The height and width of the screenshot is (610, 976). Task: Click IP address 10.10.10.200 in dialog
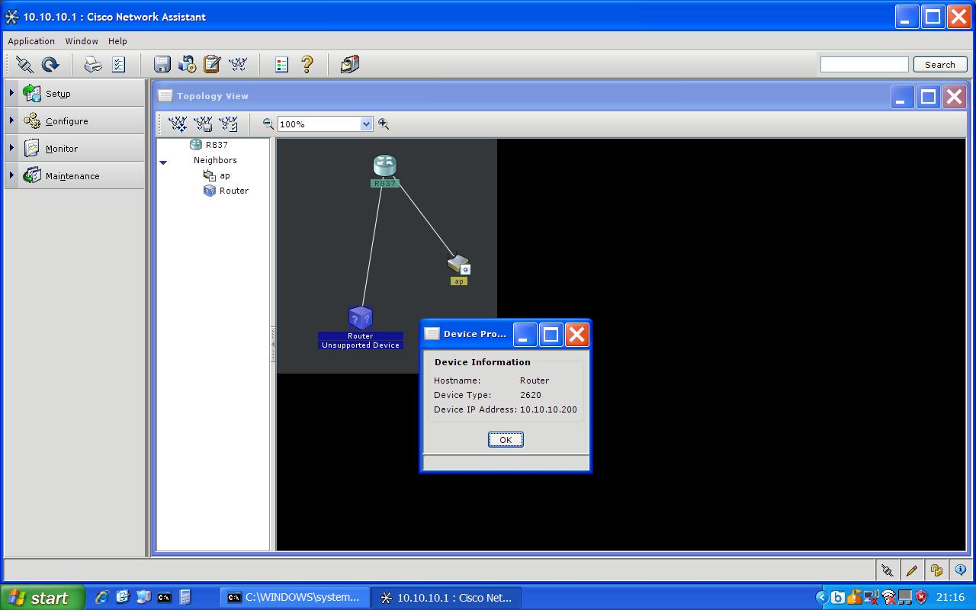coord(548,409)
